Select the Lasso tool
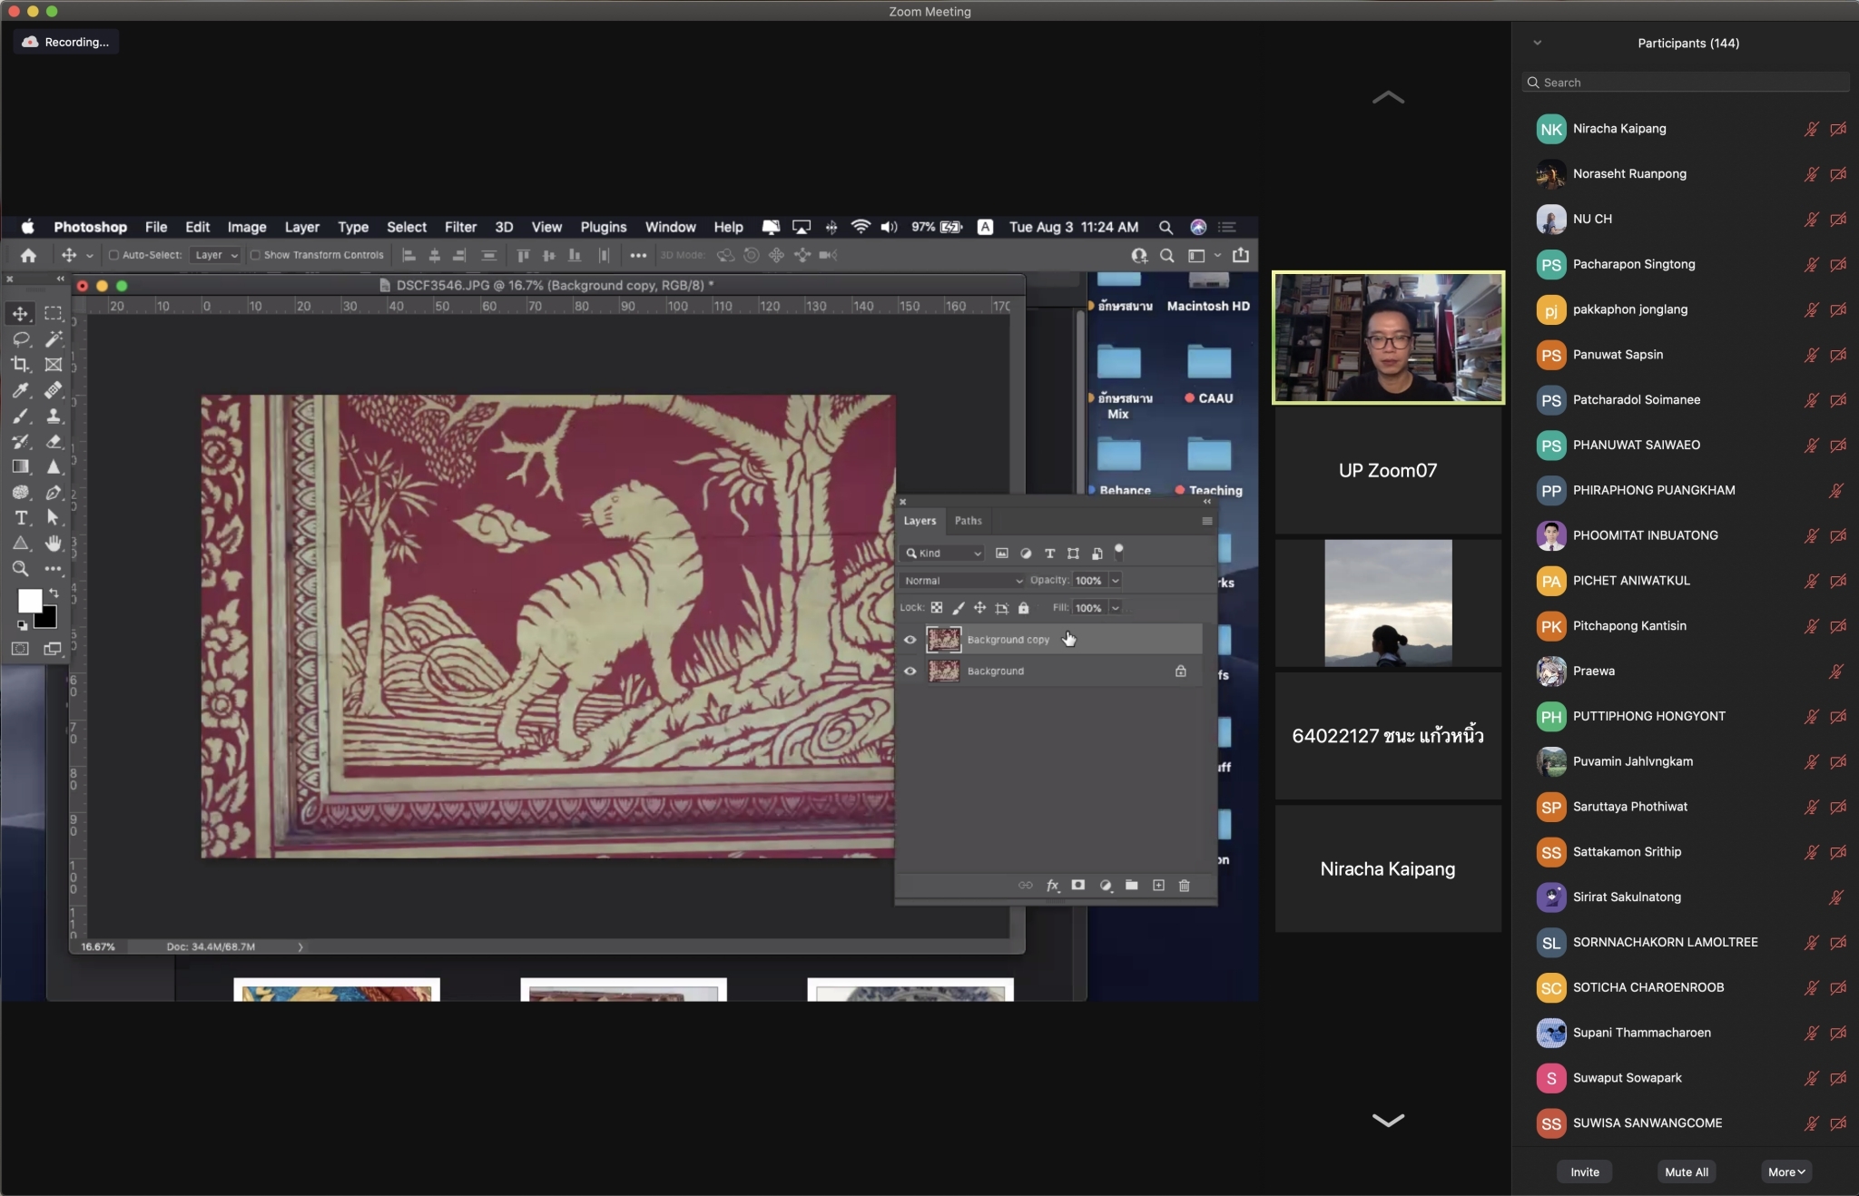Image resolution: width=1859 pixels, height=1196 pixels. pyautogui.click(x=20, y=338)
